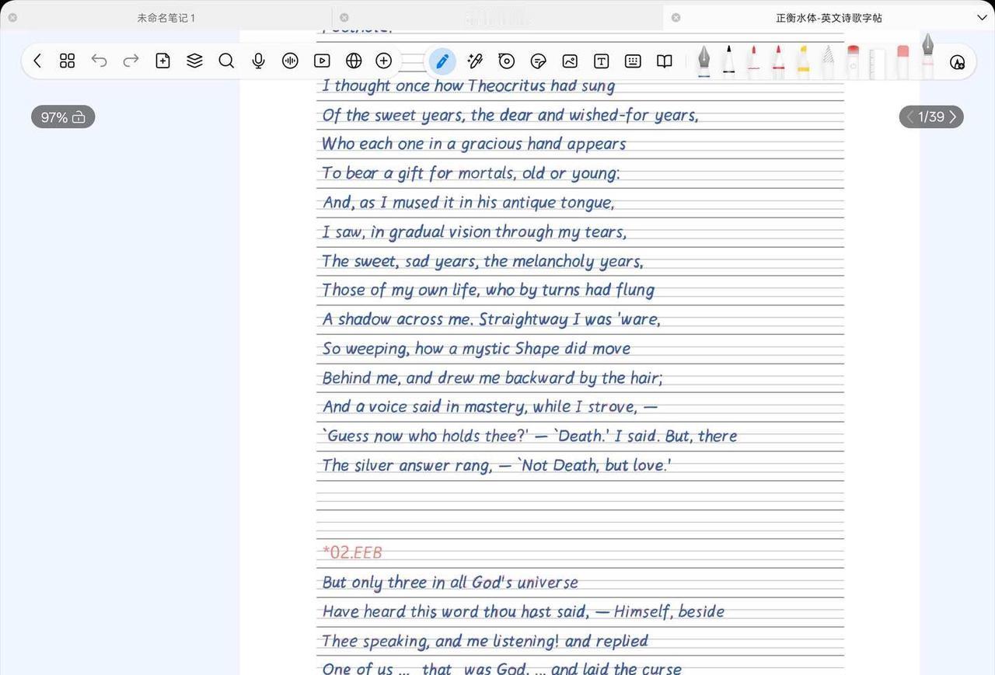Redo the undone action
Viewport: 995px width, 675px height.
131,61
